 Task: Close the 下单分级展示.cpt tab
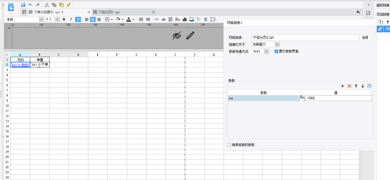(89, 12)
